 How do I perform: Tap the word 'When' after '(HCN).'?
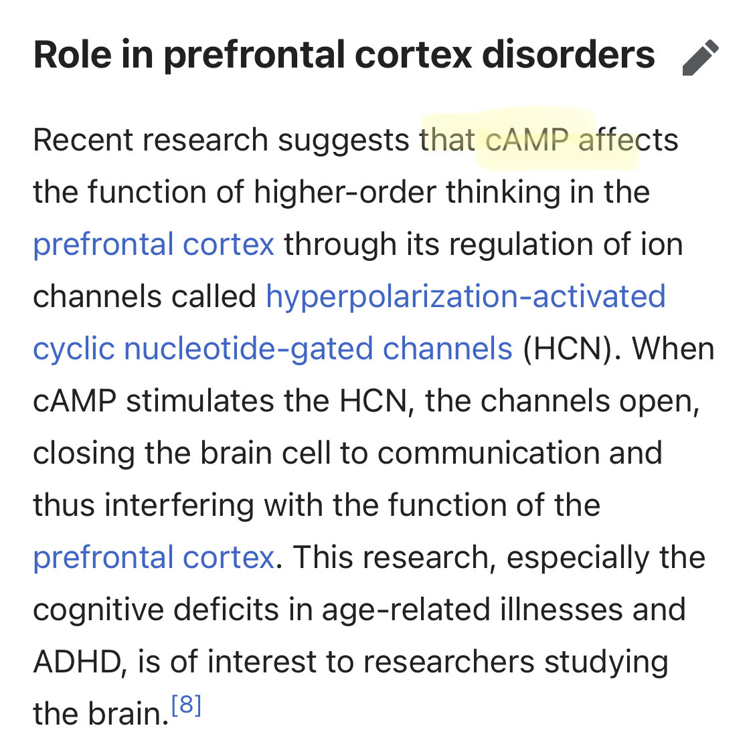coord(673,349)
